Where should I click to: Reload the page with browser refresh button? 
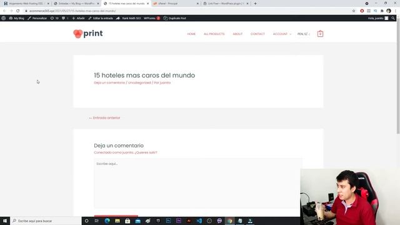(18, 11)
